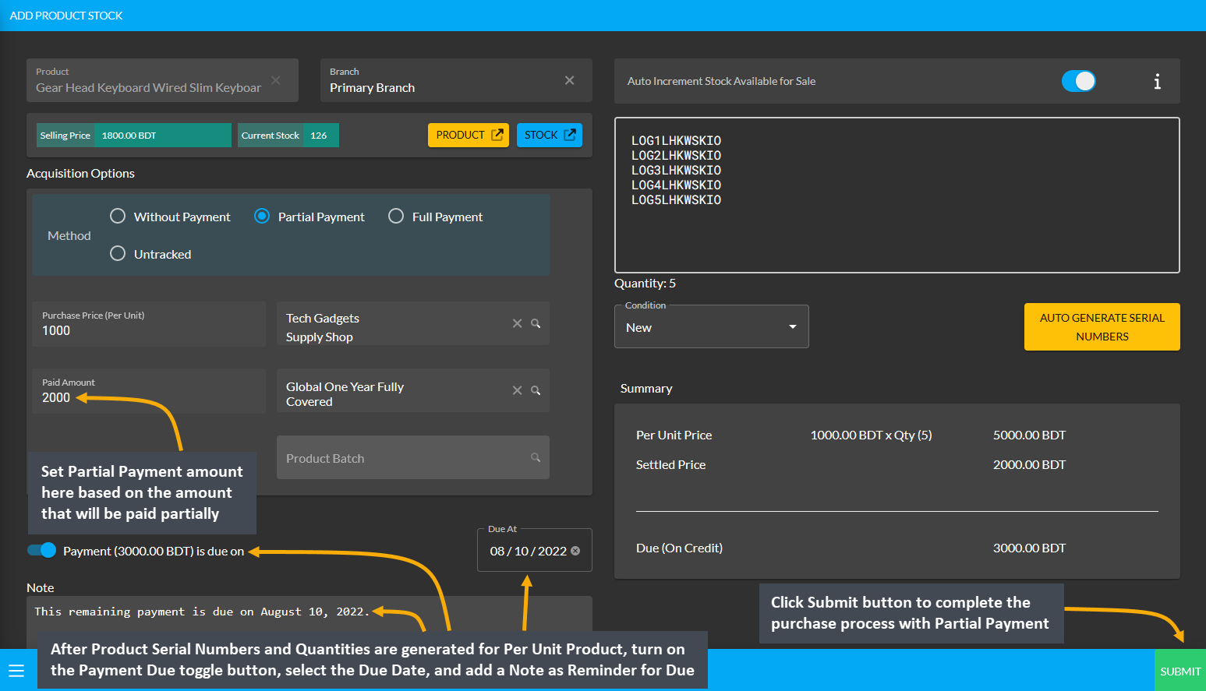The image size is (1206, 691).
Task: Click the Per Unit Price 5000.00 BDT total
Action: pyautogui.click(x=1029, y=435)
